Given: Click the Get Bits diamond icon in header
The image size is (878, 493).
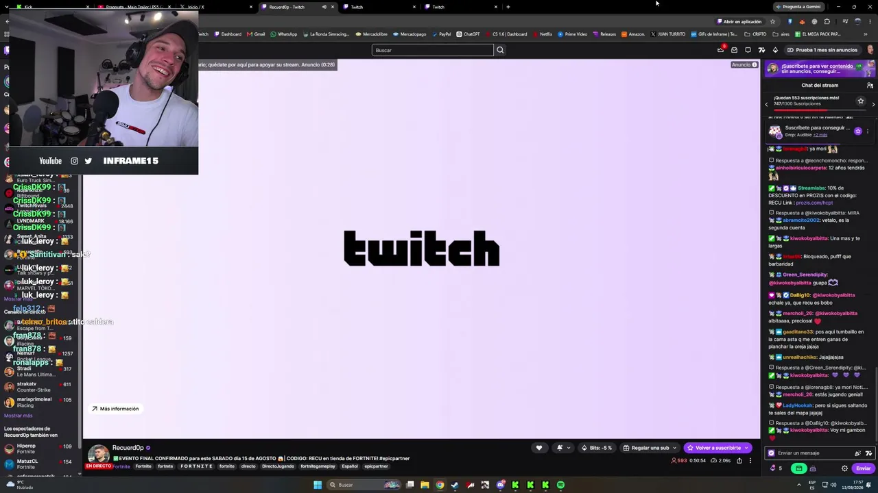Looking at the screenshot, I should pos(775,50).
